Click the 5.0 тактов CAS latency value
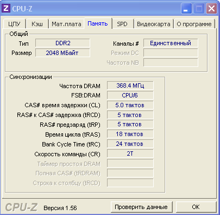 pyautogui.click(x=130, y=105)
